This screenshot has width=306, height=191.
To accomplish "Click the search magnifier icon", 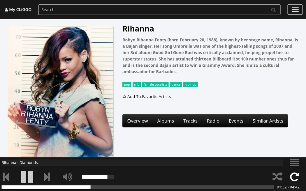I will click(273, 10).
